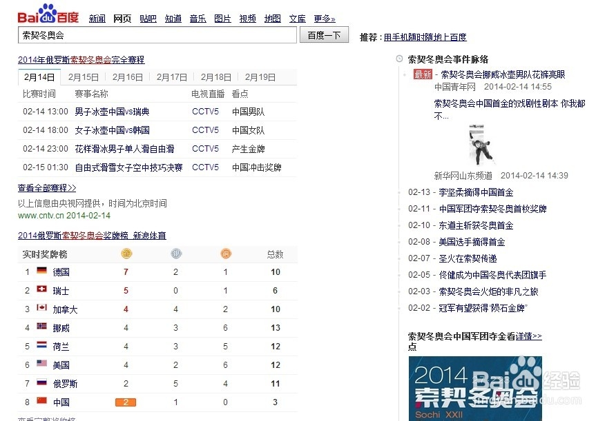The width and height of the screenshot is (616, 421).
Task: Select the 2月18日 schedule tab
Action: click(216, 77)
